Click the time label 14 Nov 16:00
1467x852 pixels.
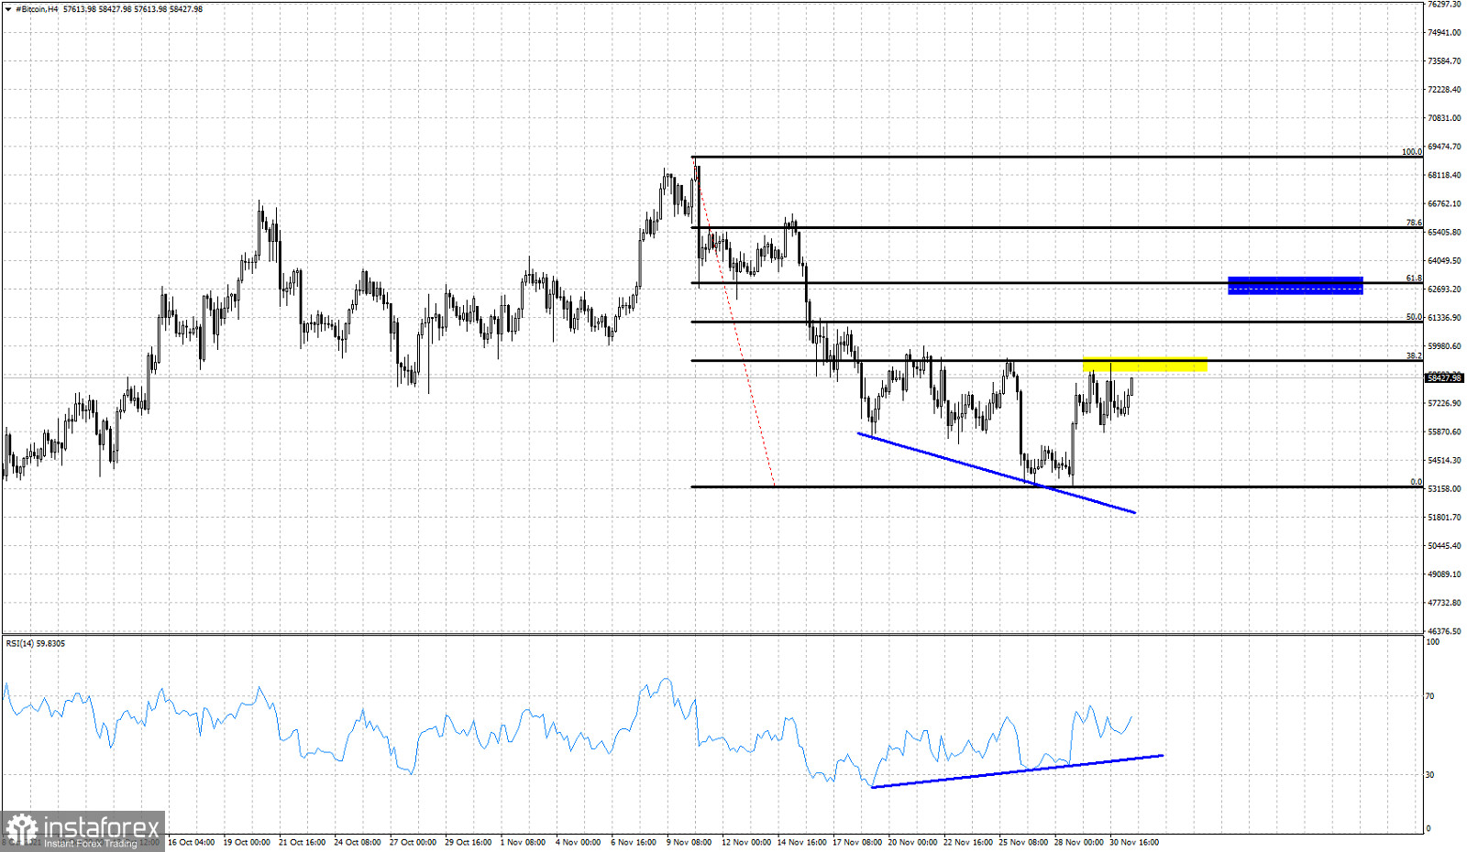point(801,842)
